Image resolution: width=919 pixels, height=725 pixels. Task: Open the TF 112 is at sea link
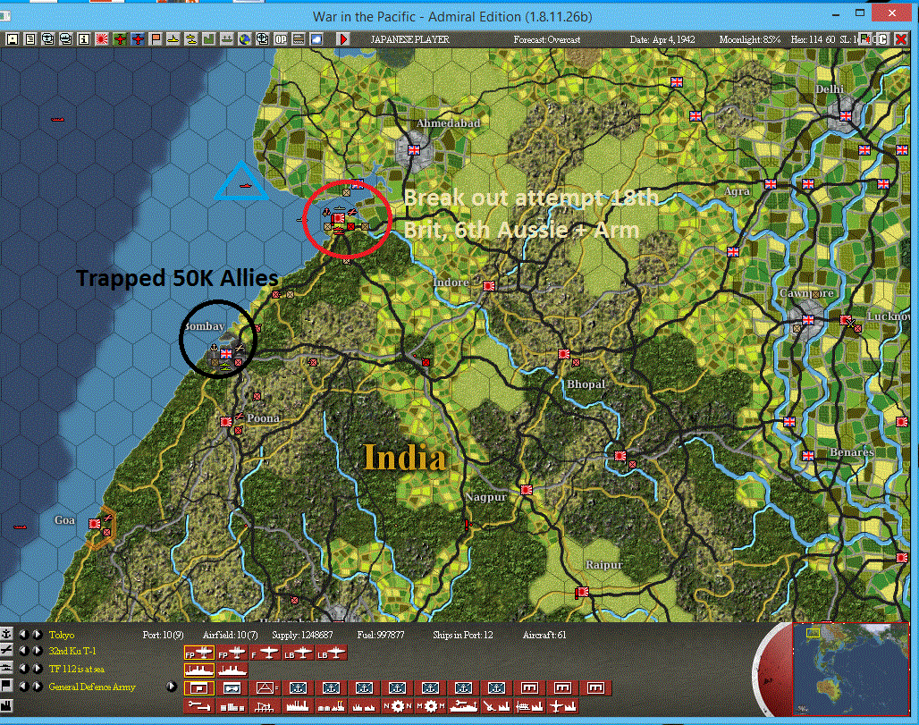coord(76,669)
